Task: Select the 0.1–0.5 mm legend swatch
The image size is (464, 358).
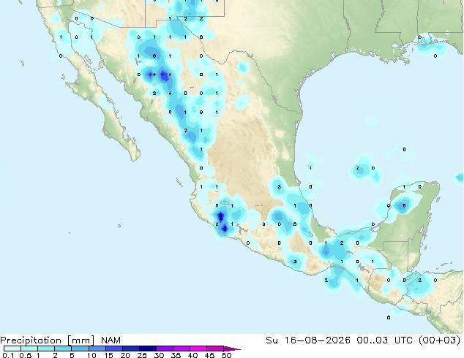Action: pyautogui.click(x=12, y=349)
